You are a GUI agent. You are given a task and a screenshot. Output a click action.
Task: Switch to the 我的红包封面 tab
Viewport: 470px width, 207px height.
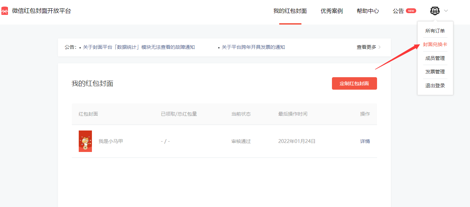(x=290, y=11)
